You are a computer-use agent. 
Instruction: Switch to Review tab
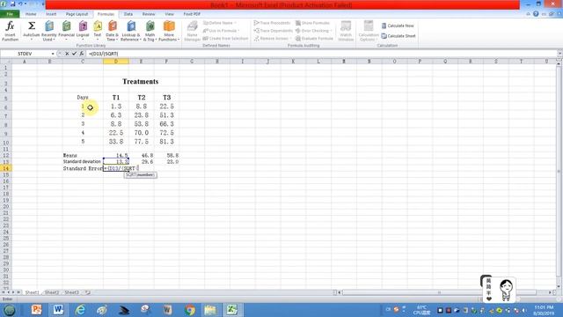[x=149, y=14]
